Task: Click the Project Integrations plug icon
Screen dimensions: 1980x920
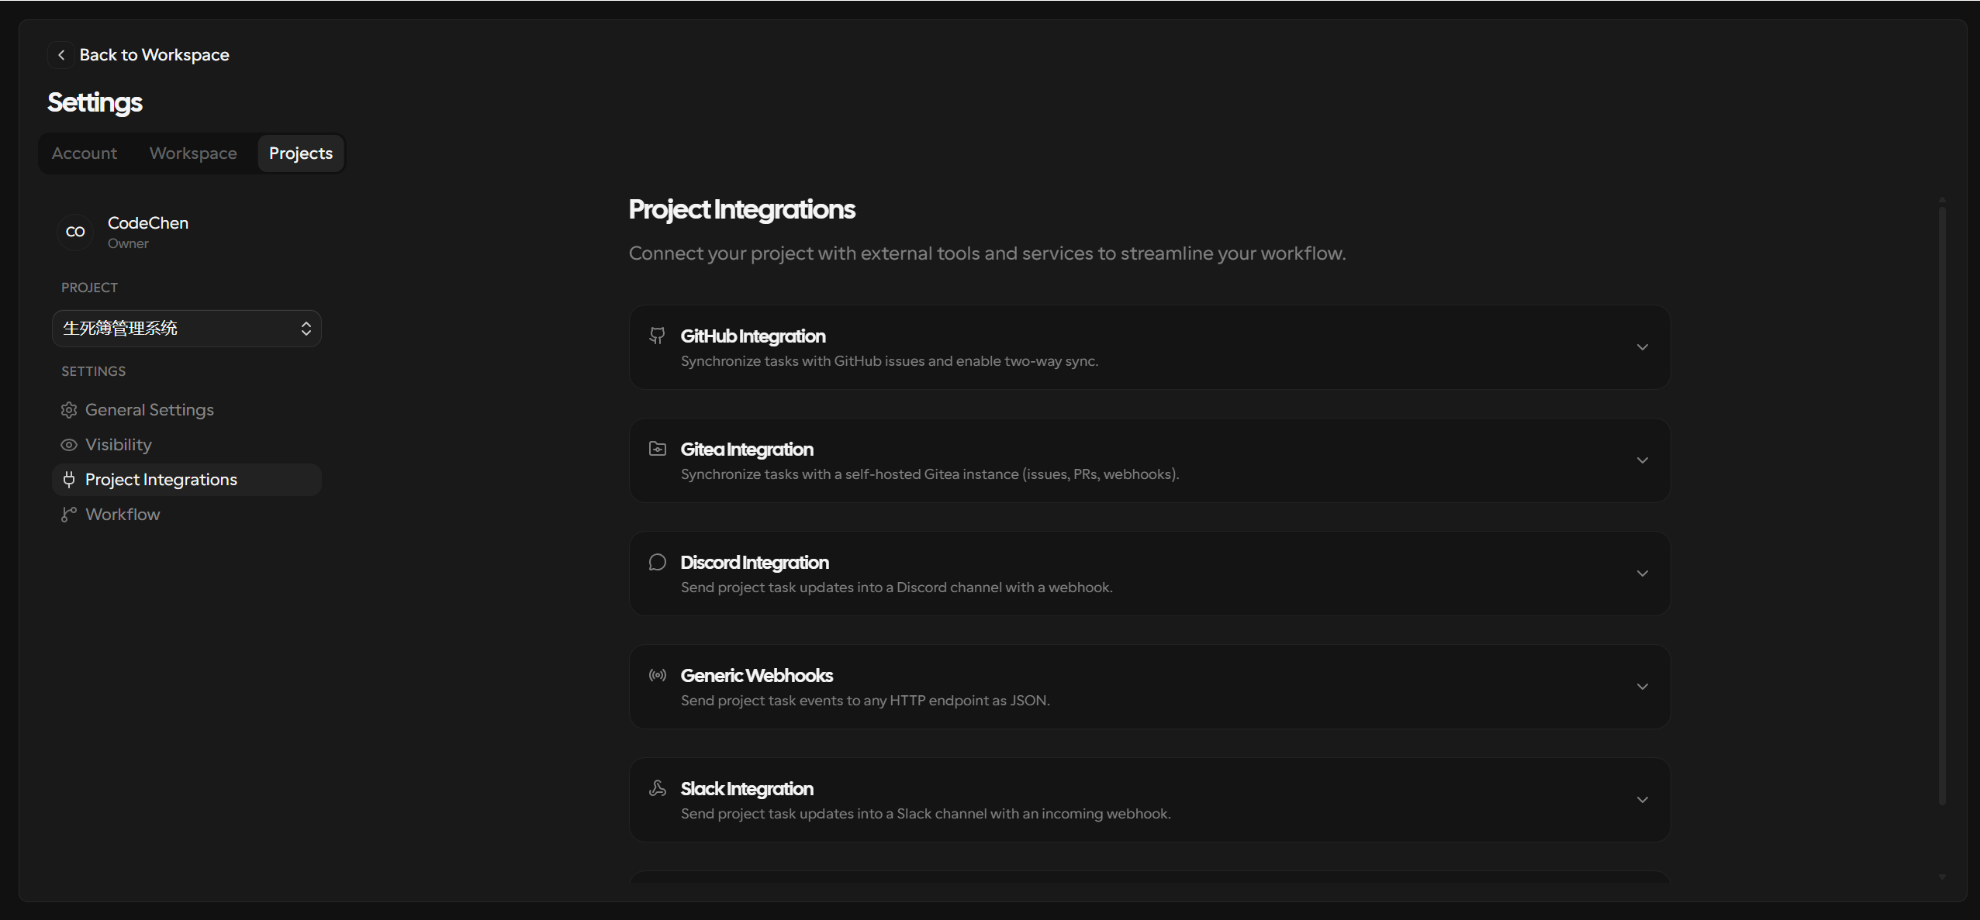Action: click(x=69, y=480)
